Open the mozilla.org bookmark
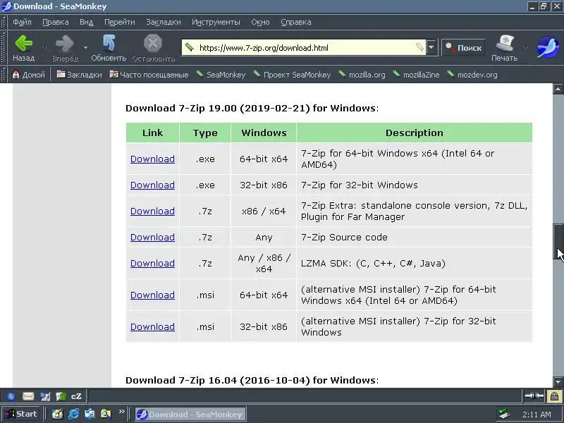Viewport: 564px width, 423px height. click(362, 75)
